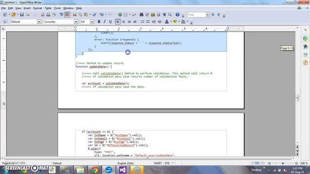The image size is (310, 174).
Task: Find the previous match with the up arrow
Action: tap(218, 14)
